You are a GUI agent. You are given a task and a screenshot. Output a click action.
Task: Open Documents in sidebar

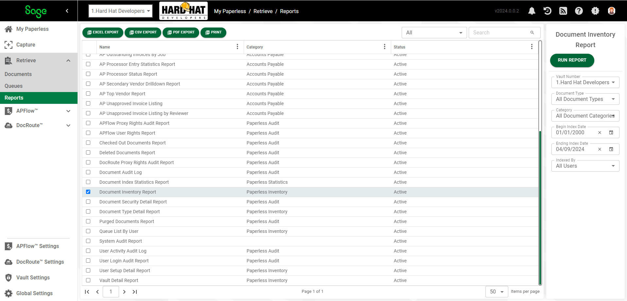coord(18,74)
